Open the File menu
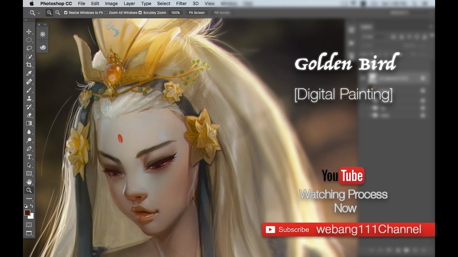 [82, 4]
